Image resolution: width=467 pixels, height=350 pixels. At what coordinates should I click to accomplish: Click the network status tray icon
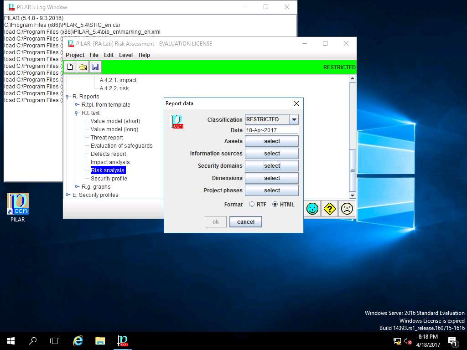coord(397,341)
